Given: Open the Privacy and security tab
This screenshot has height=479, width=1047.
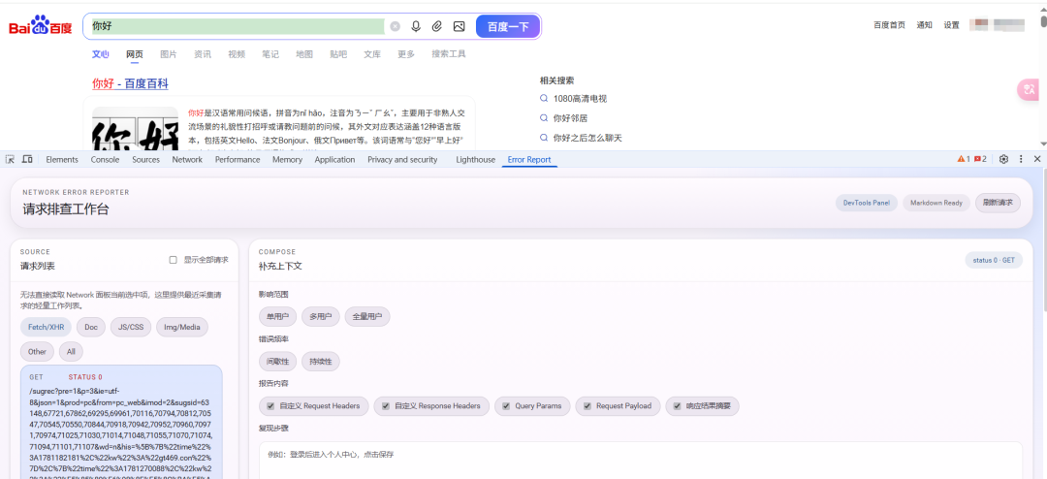Looking at the screenshot, I should 402,160.
